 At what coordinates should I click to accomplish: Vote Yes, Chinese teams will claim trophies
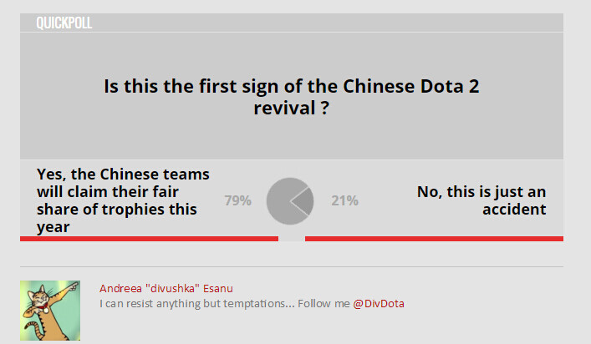[x=123, y=200]
